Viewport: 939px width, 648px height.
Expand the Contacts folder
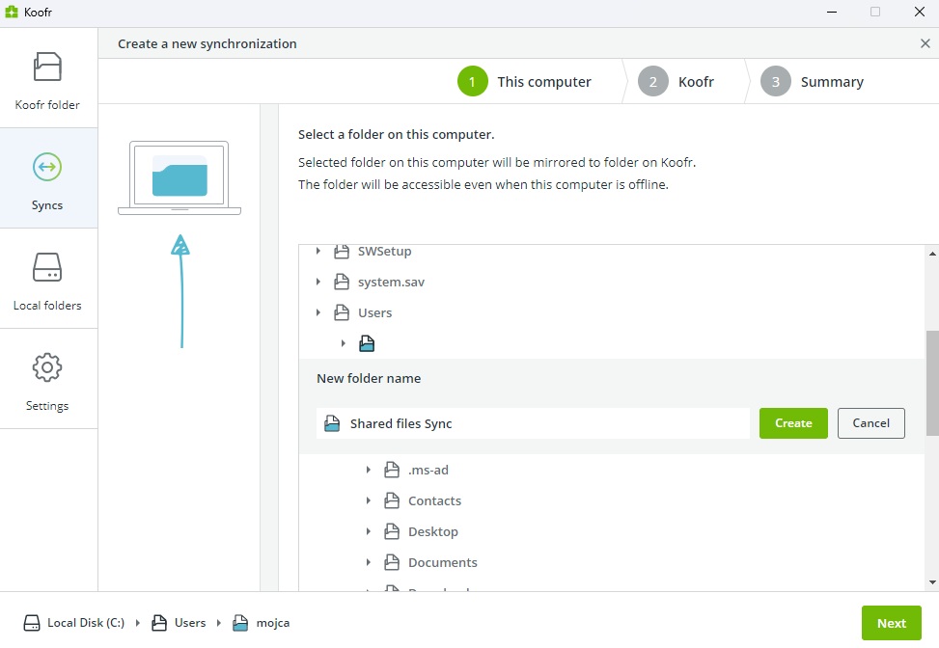point(369,500)
